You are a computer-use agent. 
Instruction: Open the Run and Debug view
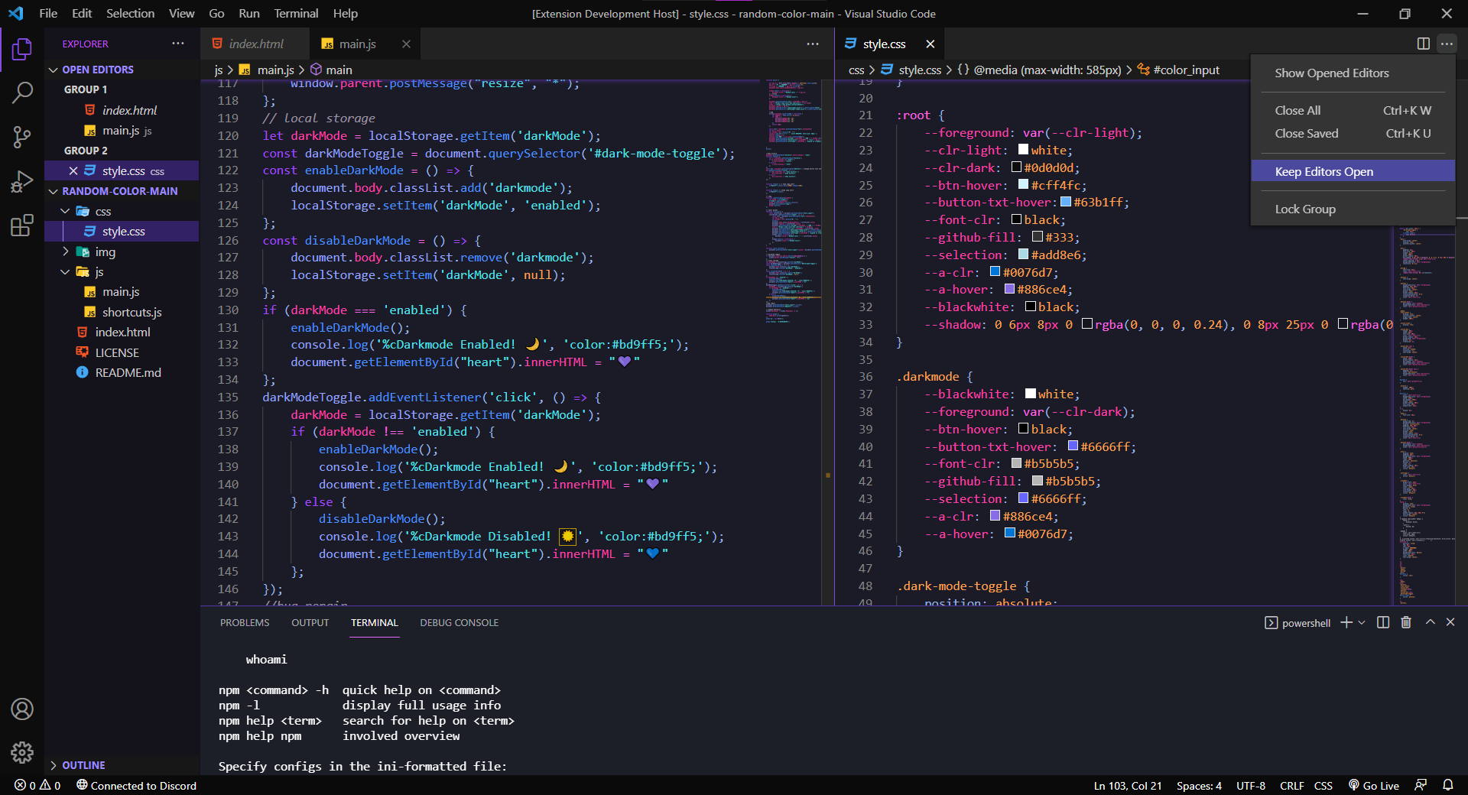coord(22,180)
